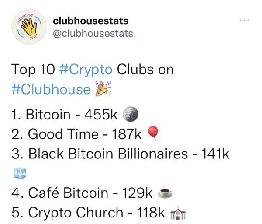Open the clubhousestats profile avatar
Screen dimensions: 262x224
click(x=29, y=27)
